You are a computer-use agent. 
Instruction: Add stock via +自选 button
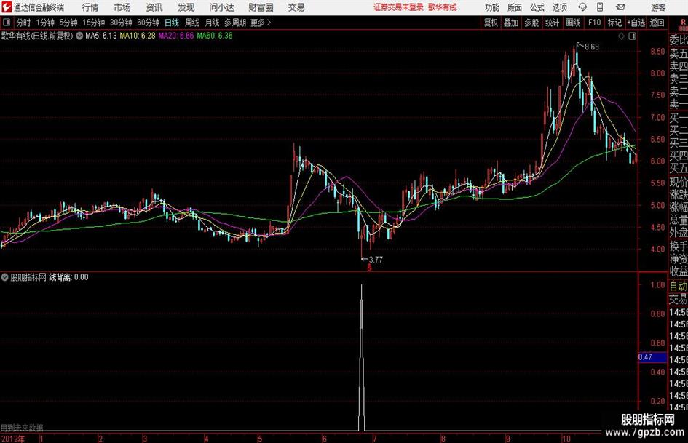[636, 23]
